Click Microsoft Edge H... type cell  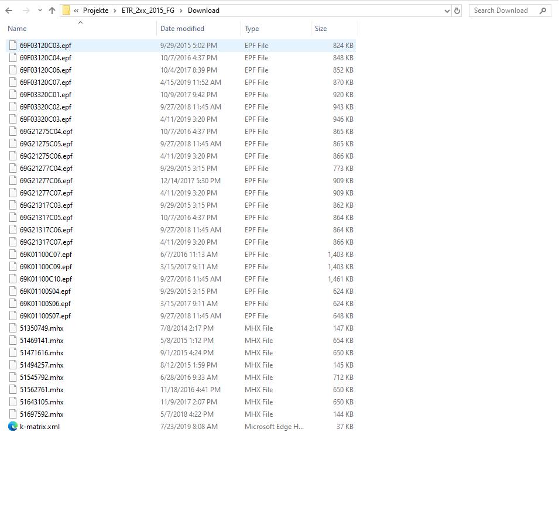(274, 427)
